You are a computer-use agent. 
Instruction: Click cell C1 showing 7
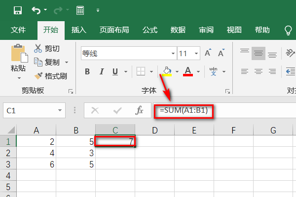[115, 141]
